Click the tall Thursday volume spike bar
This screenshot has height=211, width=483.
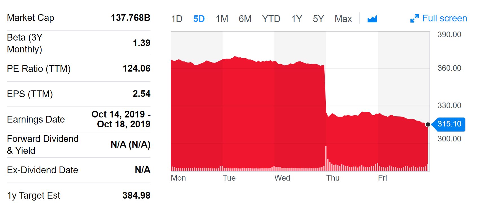tap(326, 158)
